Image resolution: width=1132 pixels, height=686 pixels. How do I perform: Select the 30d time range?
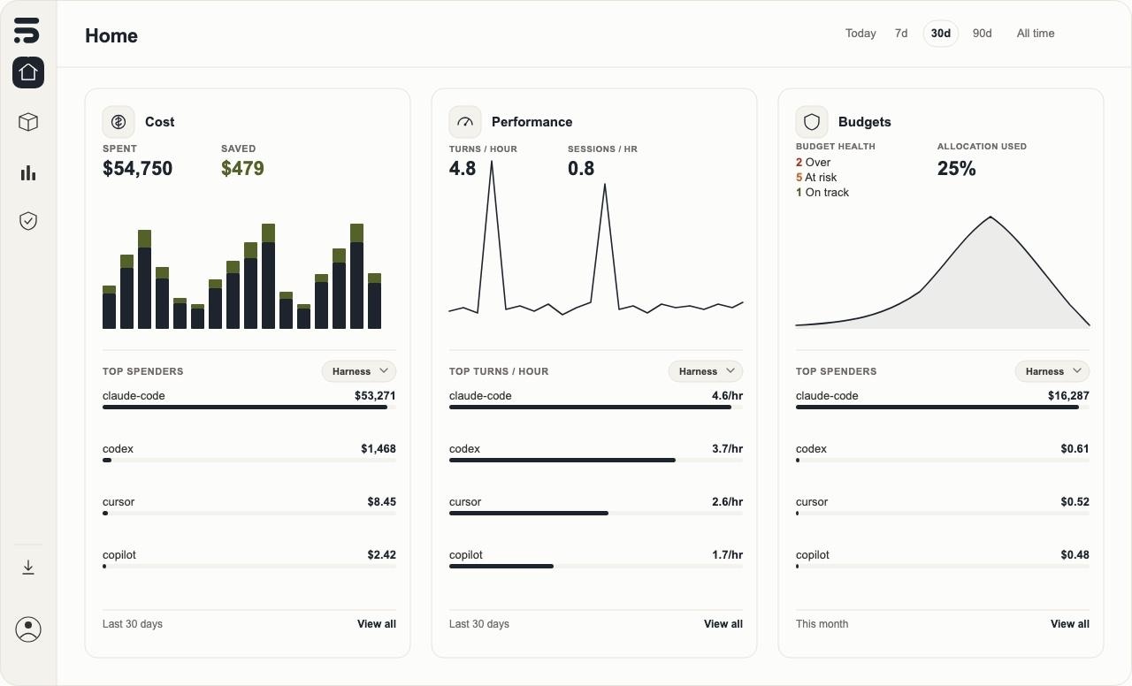pyautogui.click(x=941, y=34)
